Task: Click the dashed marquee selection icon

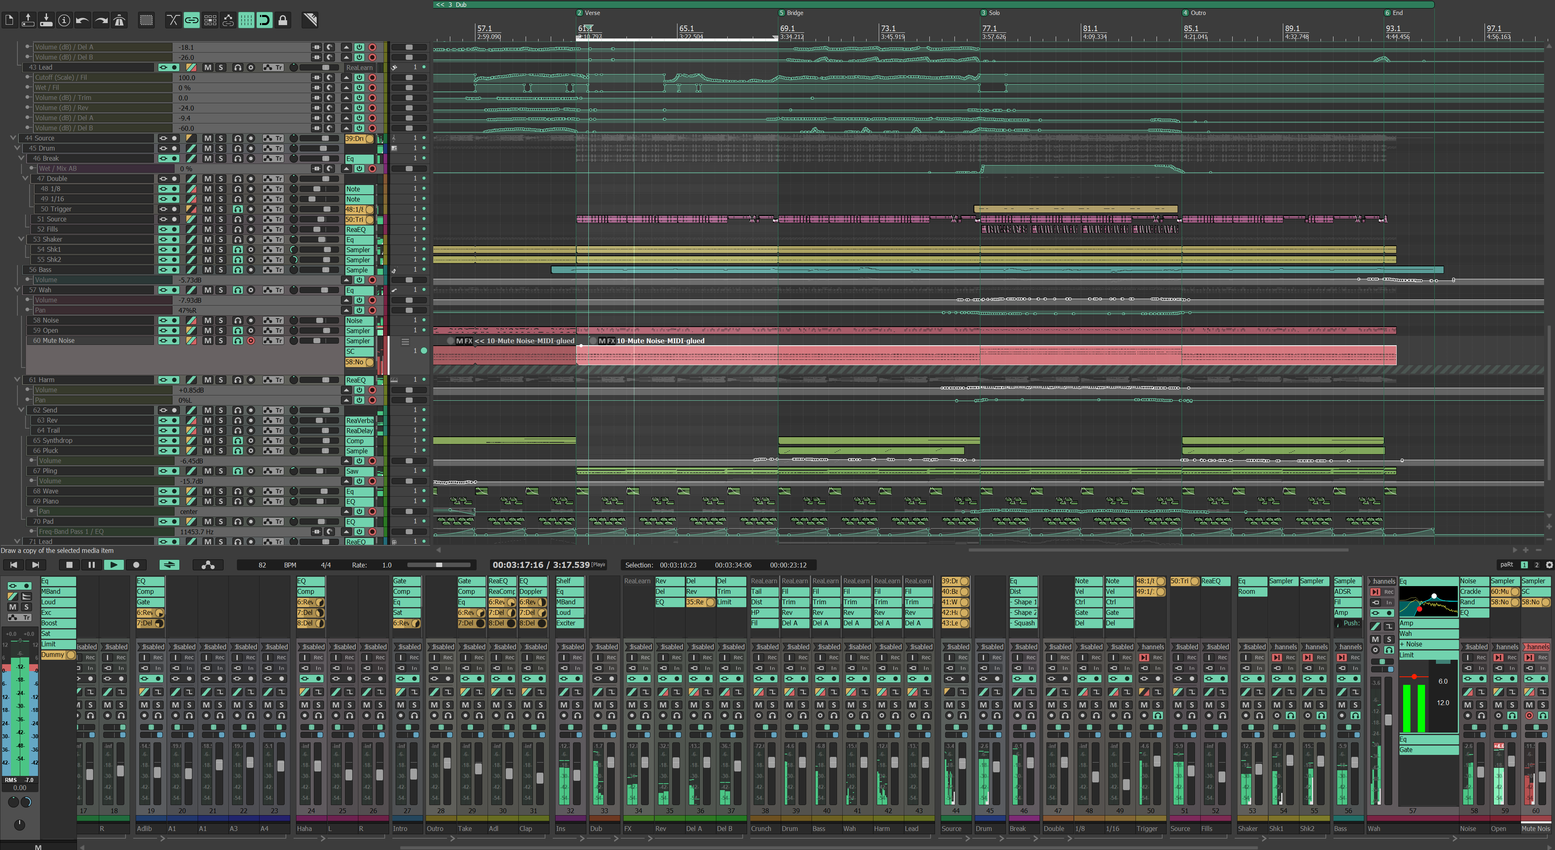Action: coord(146,21)
